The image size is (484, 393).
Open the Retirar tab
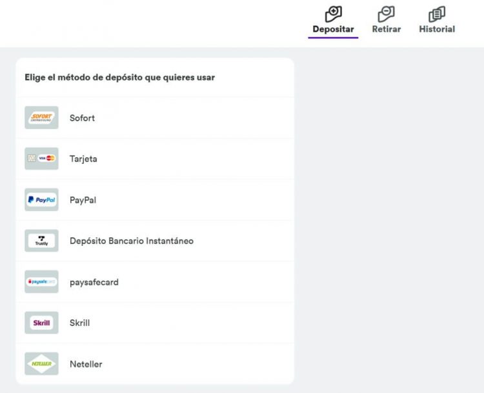(x=386, y=29)
